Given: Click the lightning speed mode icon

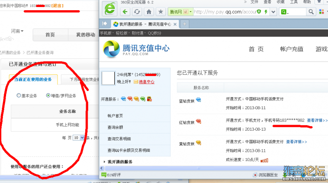Looking at the screenshot, I should coord(266,12).
